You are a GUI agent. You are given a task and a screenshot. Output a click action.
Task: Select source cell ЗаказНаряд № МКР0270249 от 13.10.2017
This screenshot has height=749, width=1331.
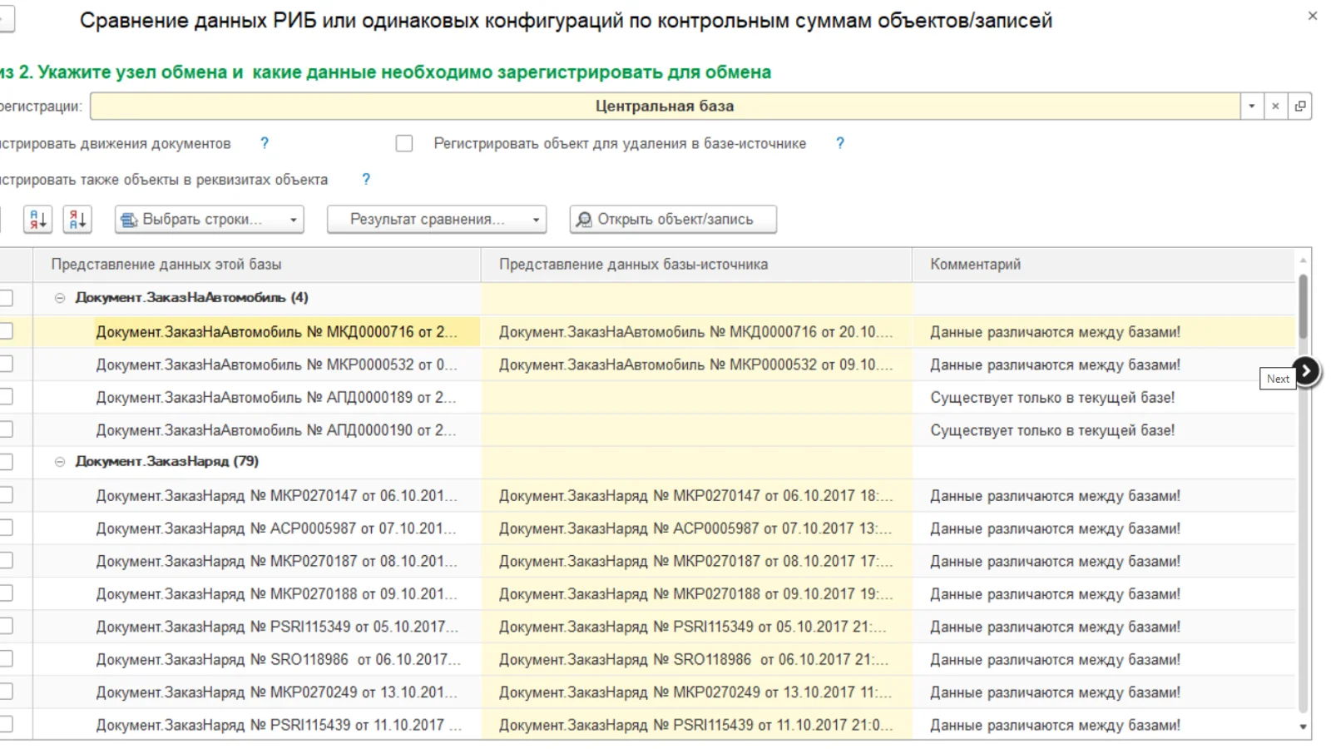[x=695, y=692]
